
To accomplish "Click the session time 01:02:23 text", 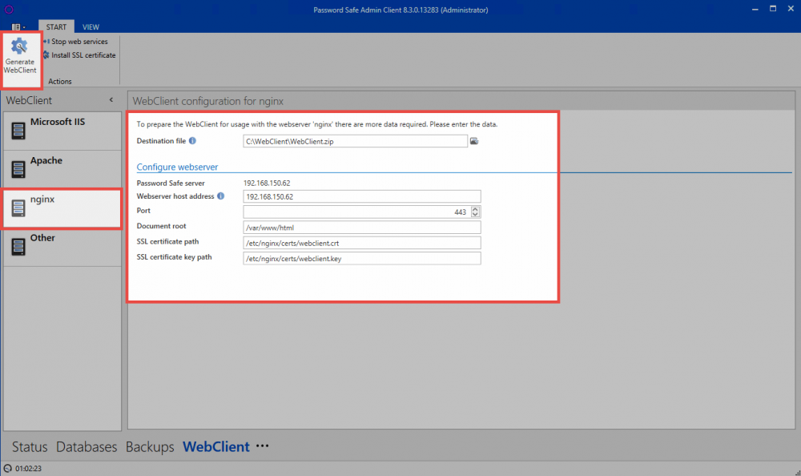I will (28, 468).
